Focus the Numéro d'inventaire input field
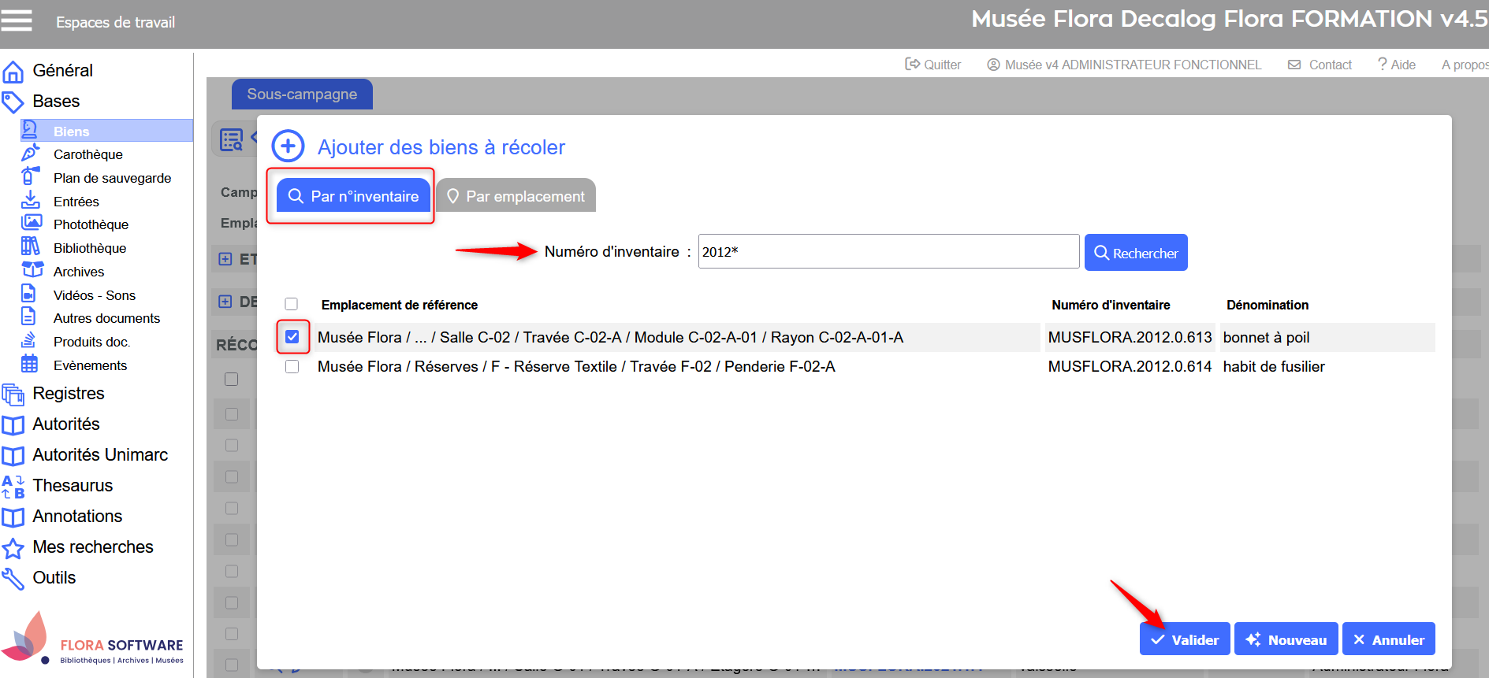This screenshot has width=1489, height=678. (x=889, y=252)
